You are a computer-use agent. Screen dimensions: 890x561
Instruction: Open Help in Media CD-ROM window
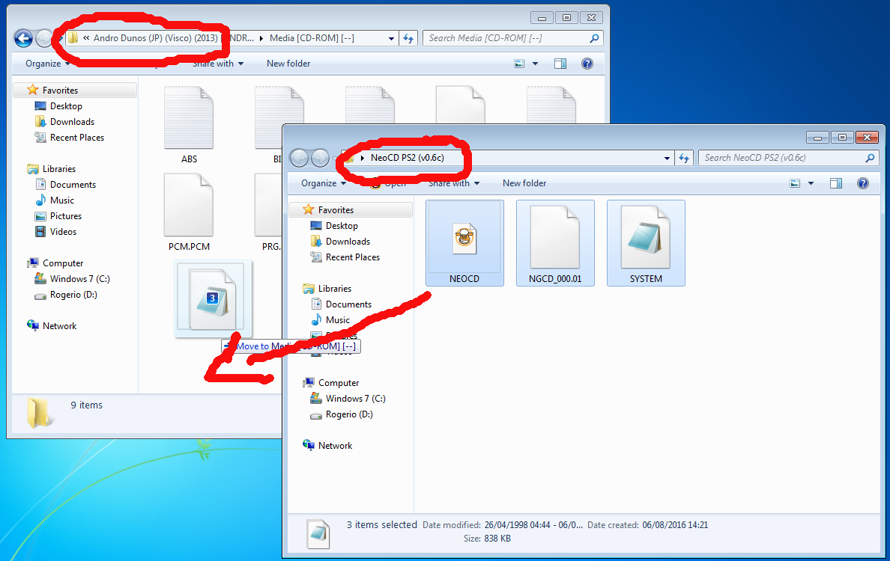[x=587, y=64]
